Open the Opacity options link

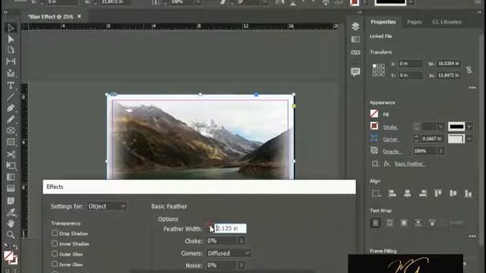pyautogui.click(x=391, y=152)
